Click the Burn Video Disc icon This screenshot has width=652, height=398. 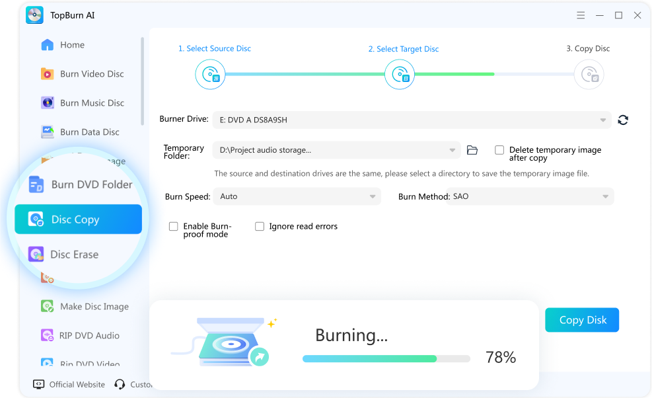pyautogui.click(x=48, y=74)
